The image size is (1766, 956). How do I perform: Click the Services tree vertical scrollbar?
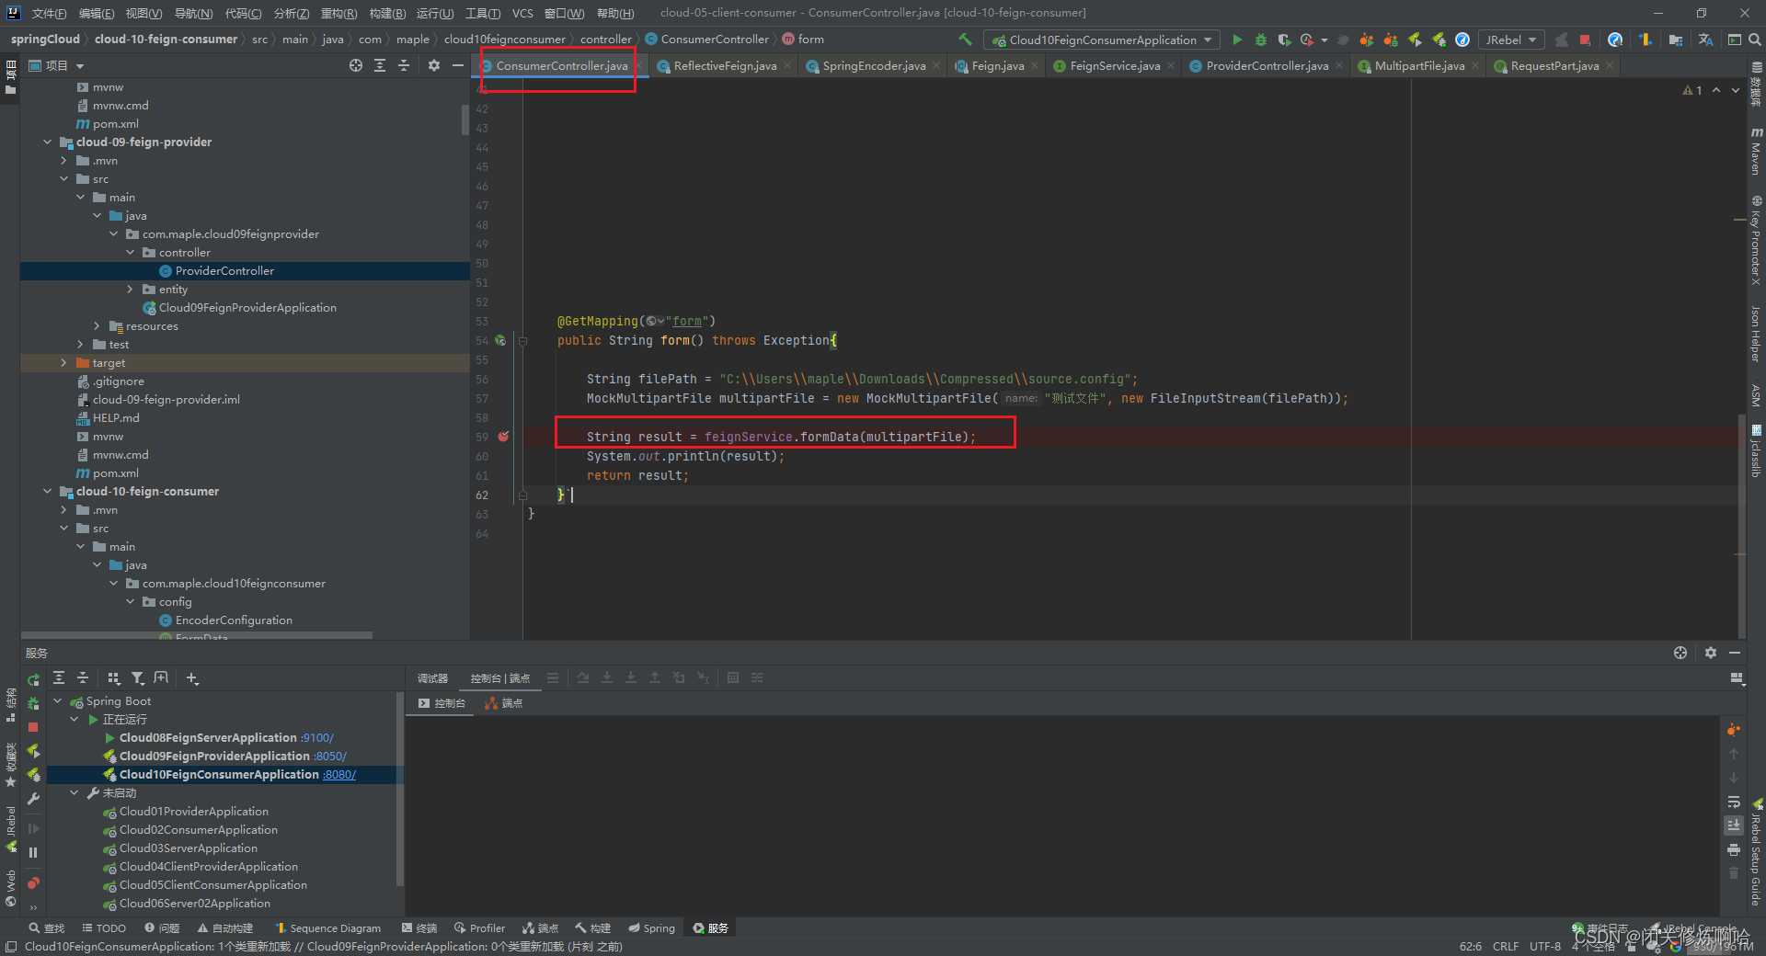point(400,789)
